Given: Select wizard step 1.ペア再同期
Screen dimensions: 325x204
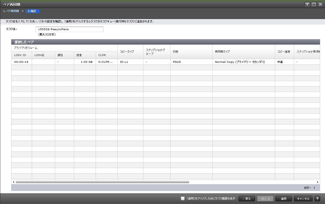Looking at the screenshot, I should (11, 11).
